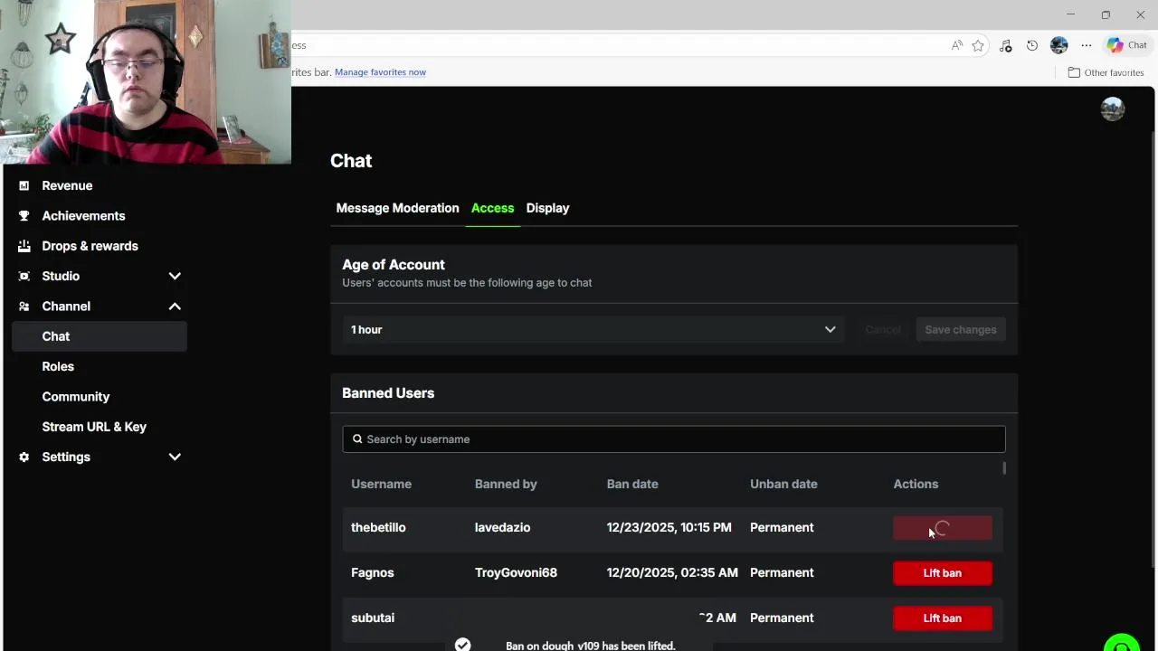Click the Search by username field
The height and width of the screenshot is (651, 1158).
coord(674,439)
